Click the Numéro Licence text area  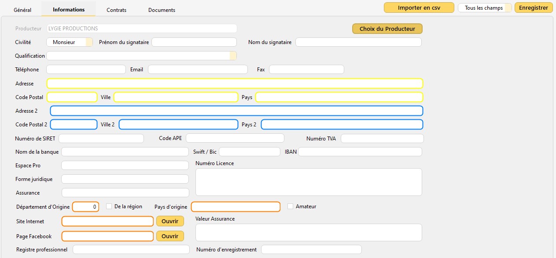pos(309,182)
